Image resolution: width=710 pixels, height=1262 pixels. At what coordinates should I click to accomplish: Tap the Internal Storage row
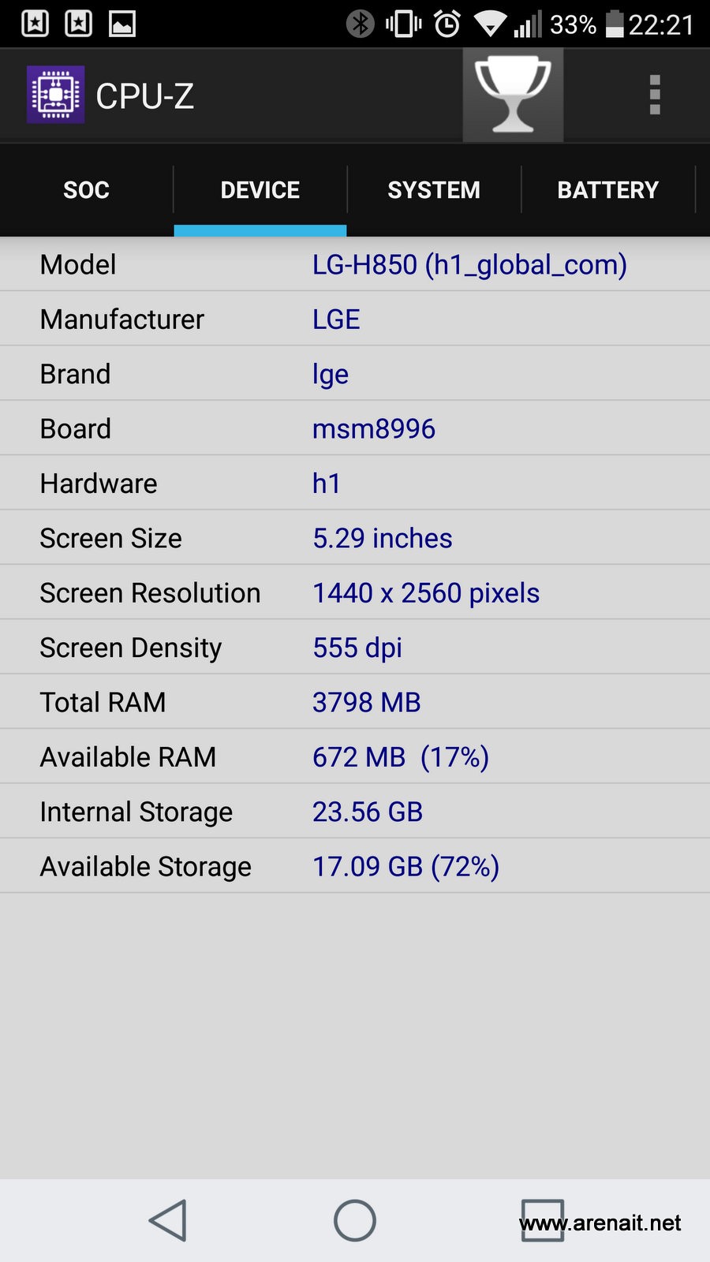(355, 812)
